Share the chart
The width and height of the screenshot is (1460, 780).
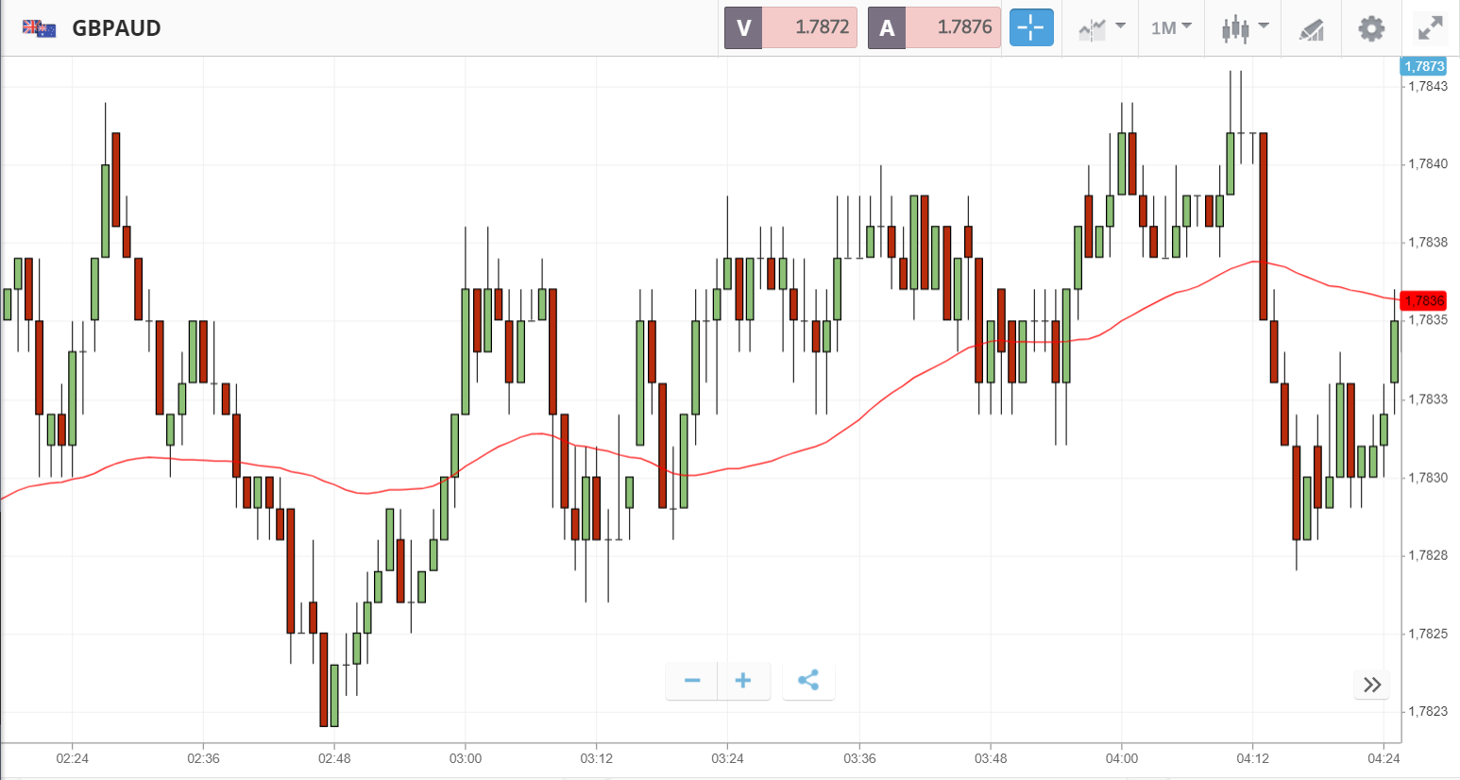tap(808, 681)
